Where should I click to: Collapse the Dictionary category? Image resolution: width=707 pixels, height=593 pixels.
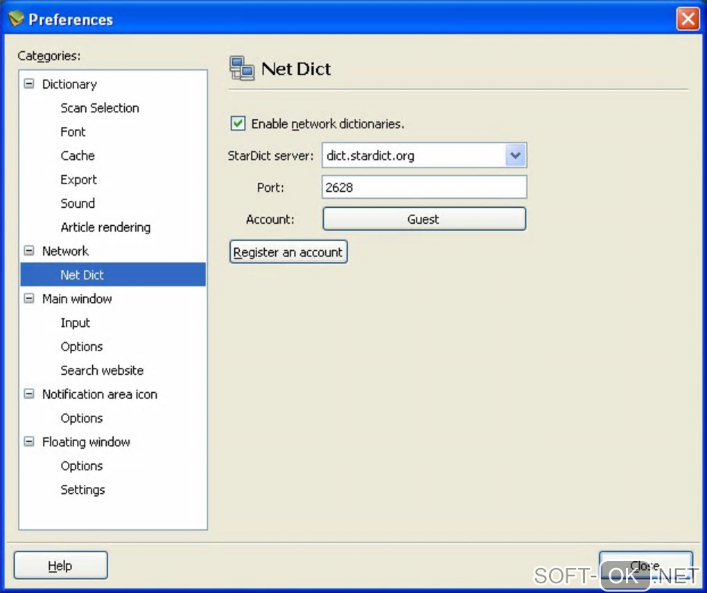[x=29, y=84]
